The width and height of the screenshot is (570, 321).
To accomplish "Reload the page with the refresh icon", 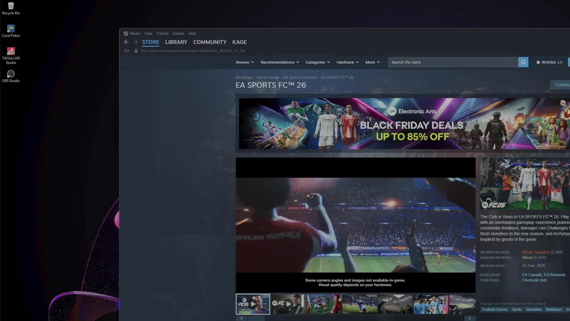I will click(126, 51).
